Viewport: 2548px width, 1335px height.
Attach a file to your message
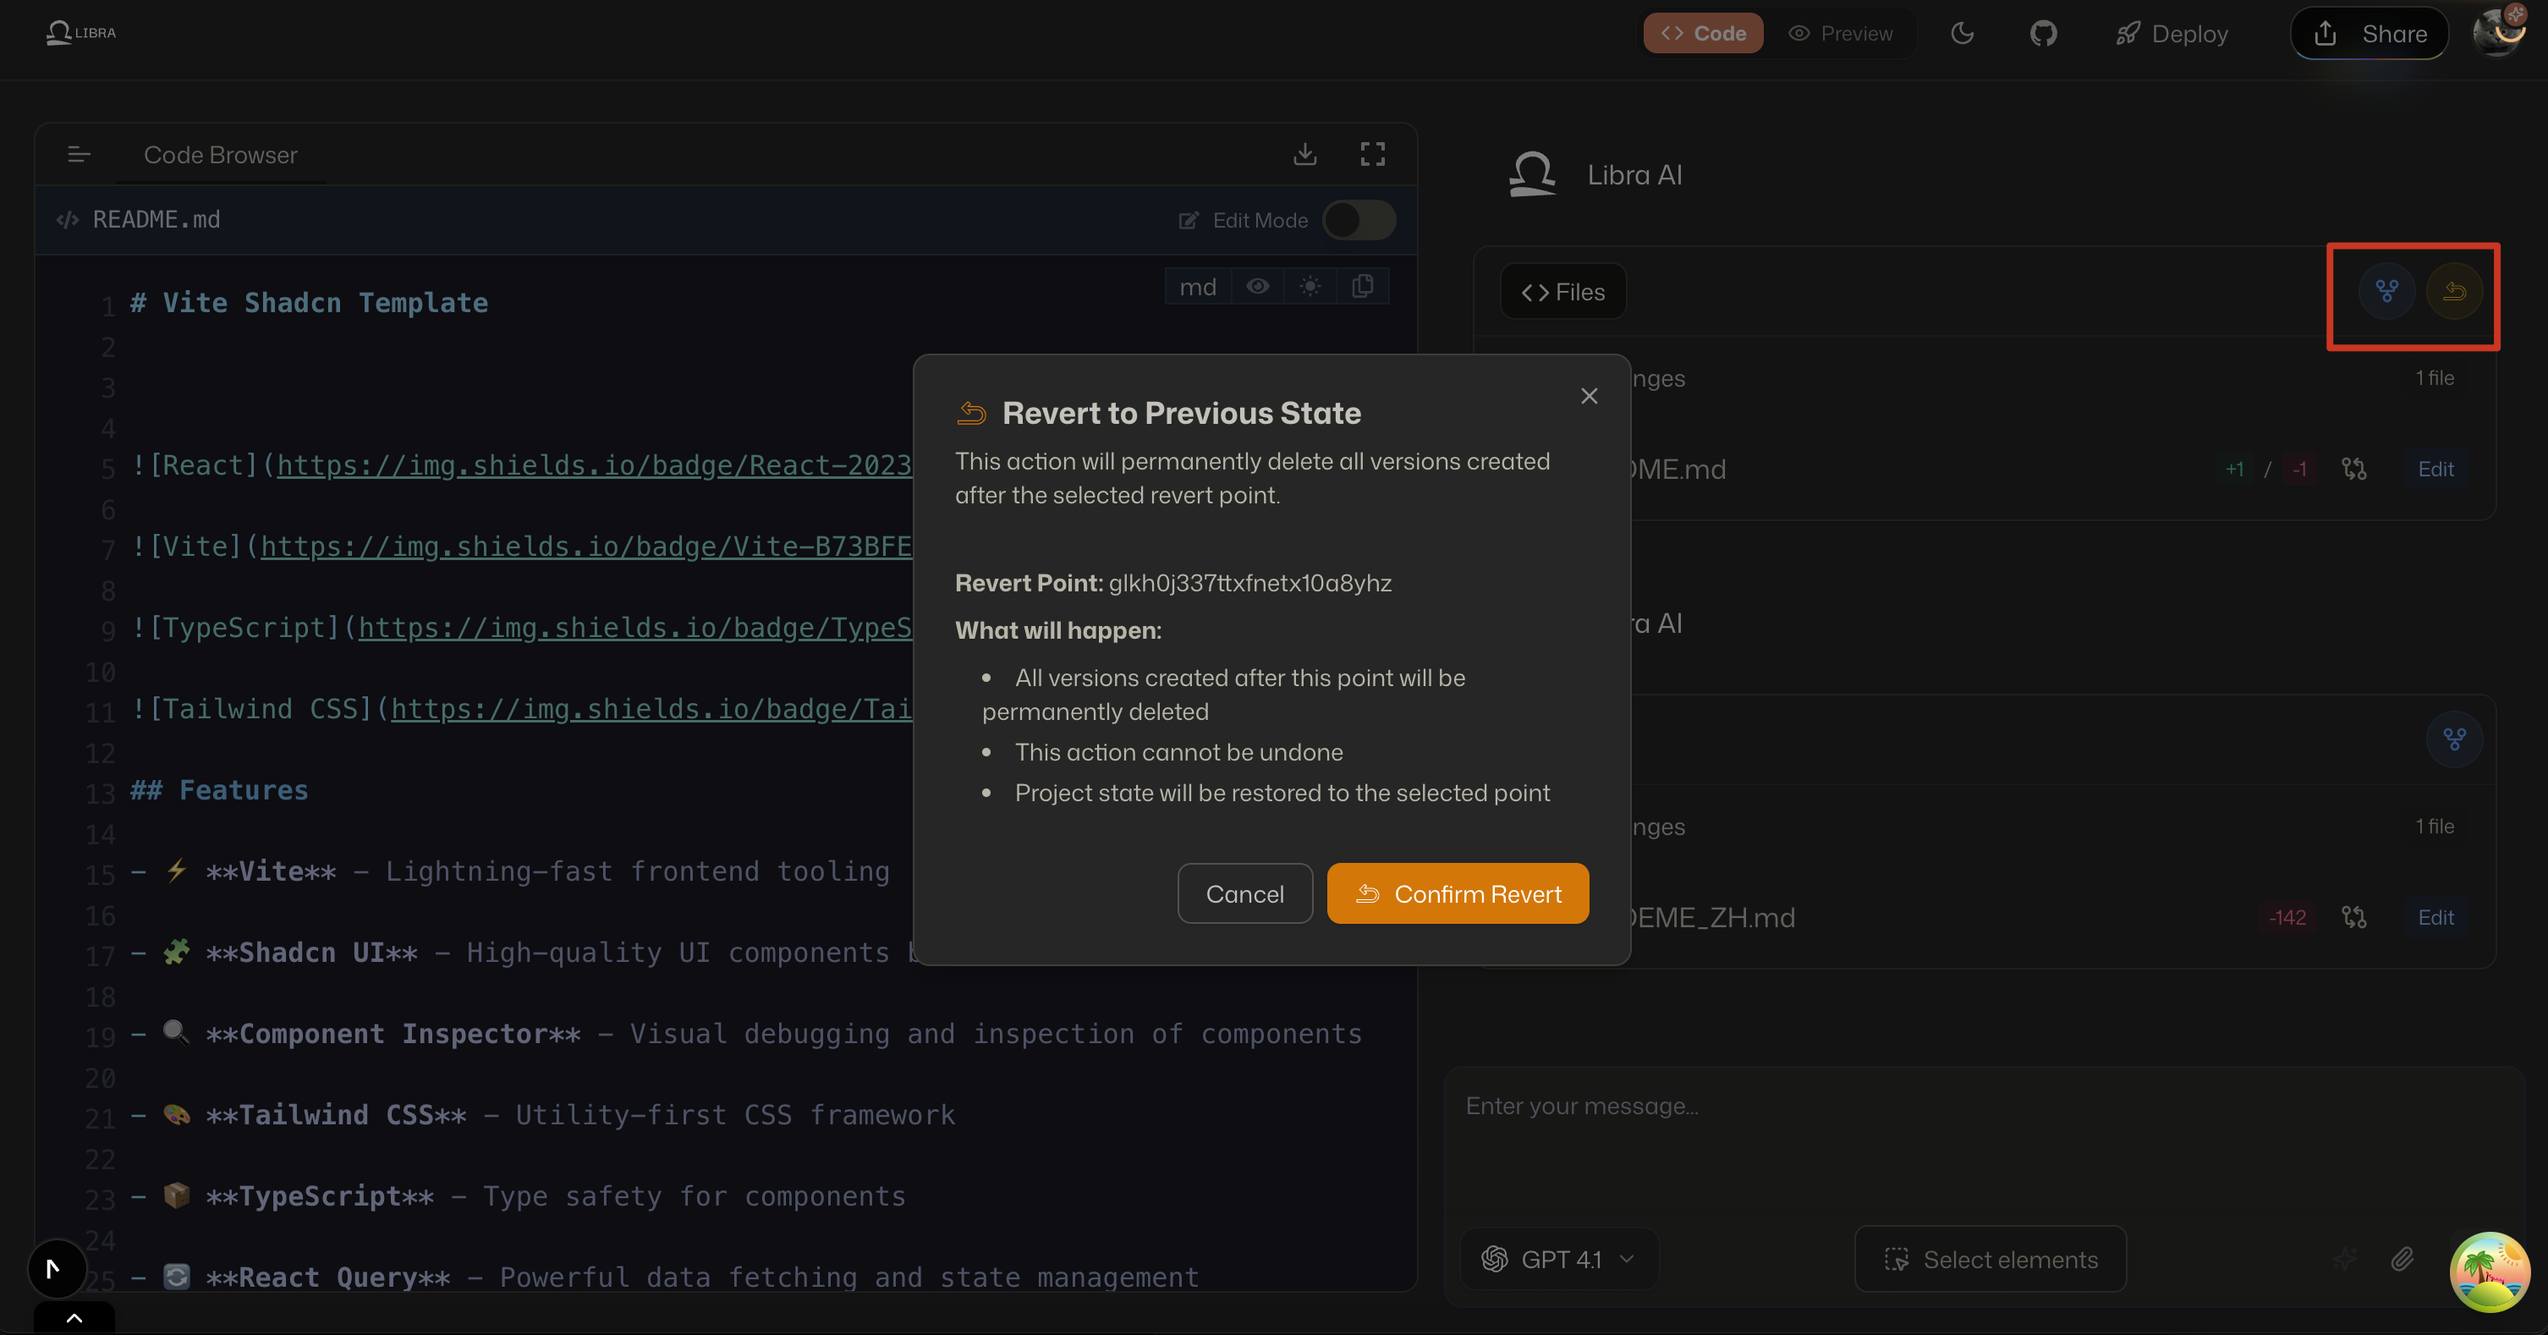coord(2403,1259)
